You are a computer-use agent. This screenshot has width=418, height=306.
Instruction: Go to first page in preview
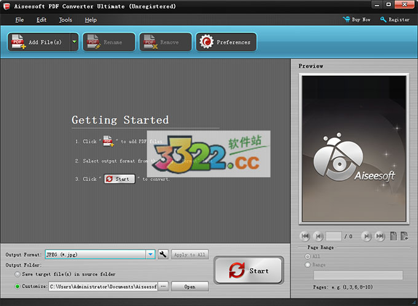305,236
